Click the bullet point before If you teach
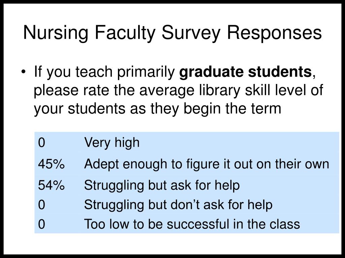Image resolution: width=345 pixels, height=258 pixels. [x=24, y=72]
